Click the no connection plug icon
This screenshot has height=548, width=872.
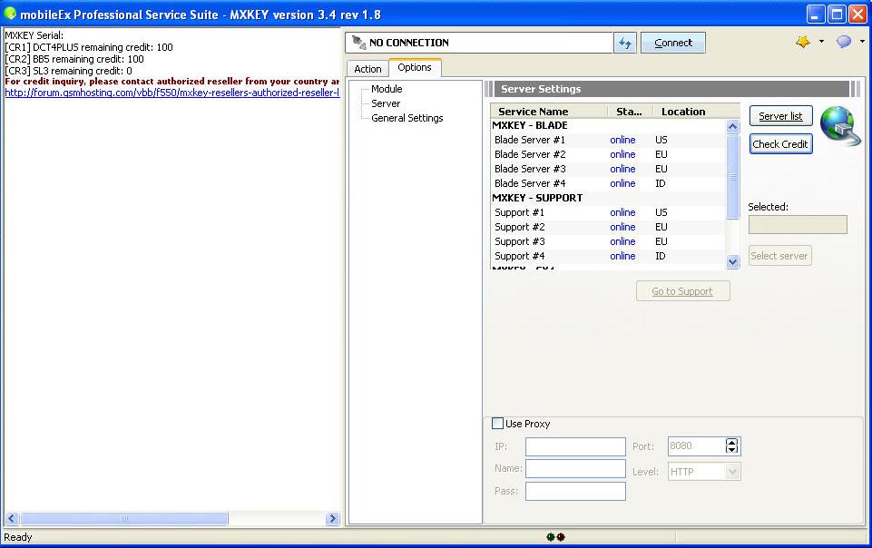point(358,43)
